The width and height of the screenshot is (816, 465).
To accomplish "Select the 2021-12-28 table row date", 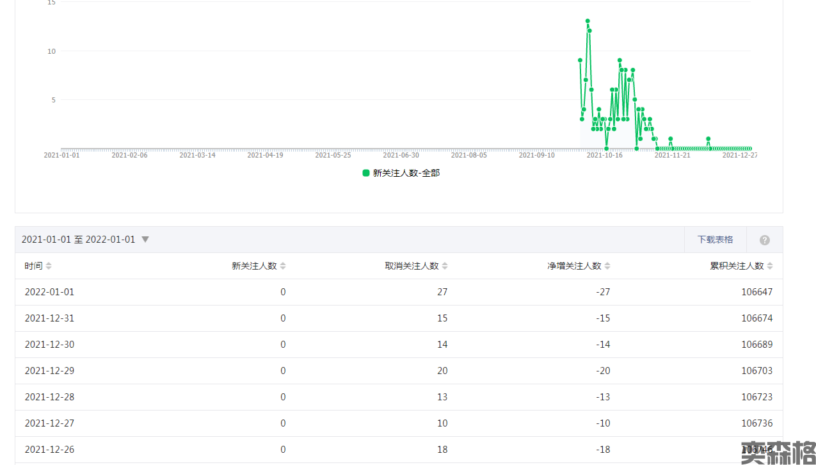I will pyautogui.click(x=49, y=397).
